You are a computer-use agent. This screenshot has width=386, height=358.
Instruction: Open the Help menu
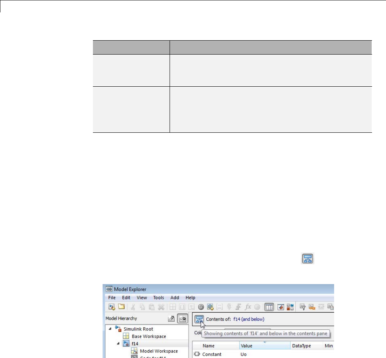190,298
